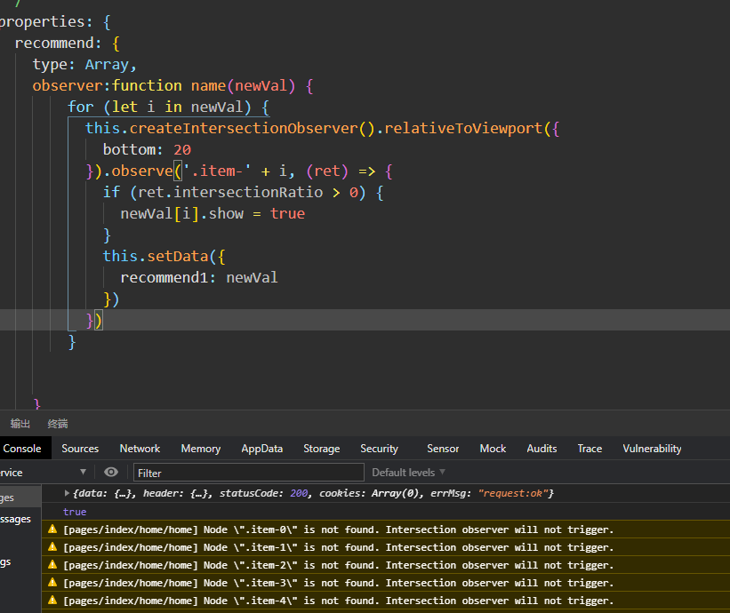Click warning icon for .item-4 message
This screenshot has width=730, height=613.
point(52,600)
